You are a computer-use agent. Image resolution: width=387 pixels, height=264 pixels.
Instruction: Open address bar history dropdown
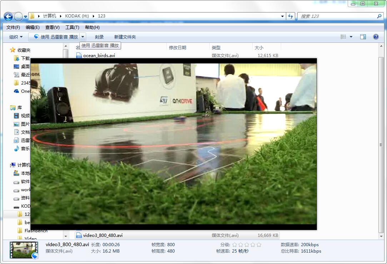282,16
